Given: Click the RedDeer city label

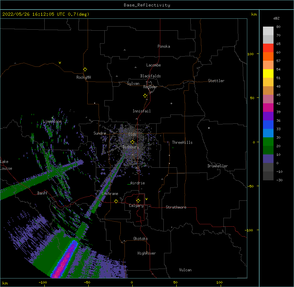Looking at the screenshot, I should [150, 87].
